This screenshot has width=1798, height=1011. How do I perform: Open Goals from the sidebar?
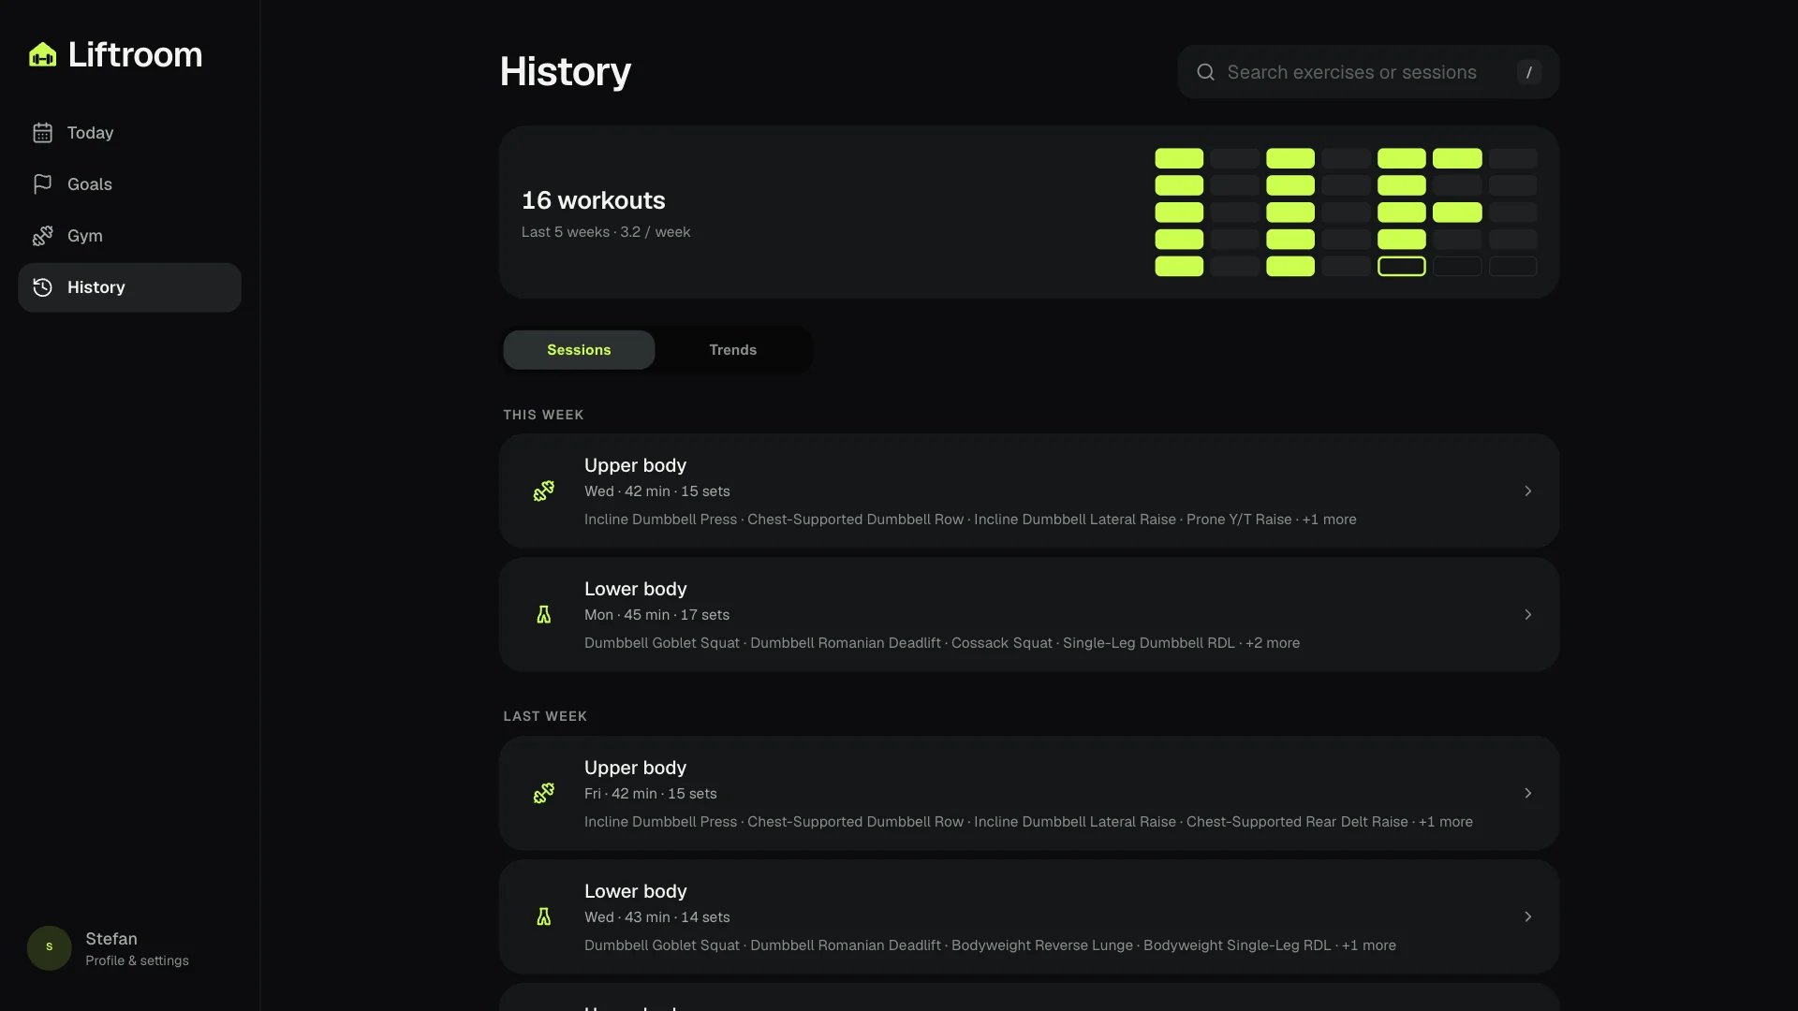[129, 184]
